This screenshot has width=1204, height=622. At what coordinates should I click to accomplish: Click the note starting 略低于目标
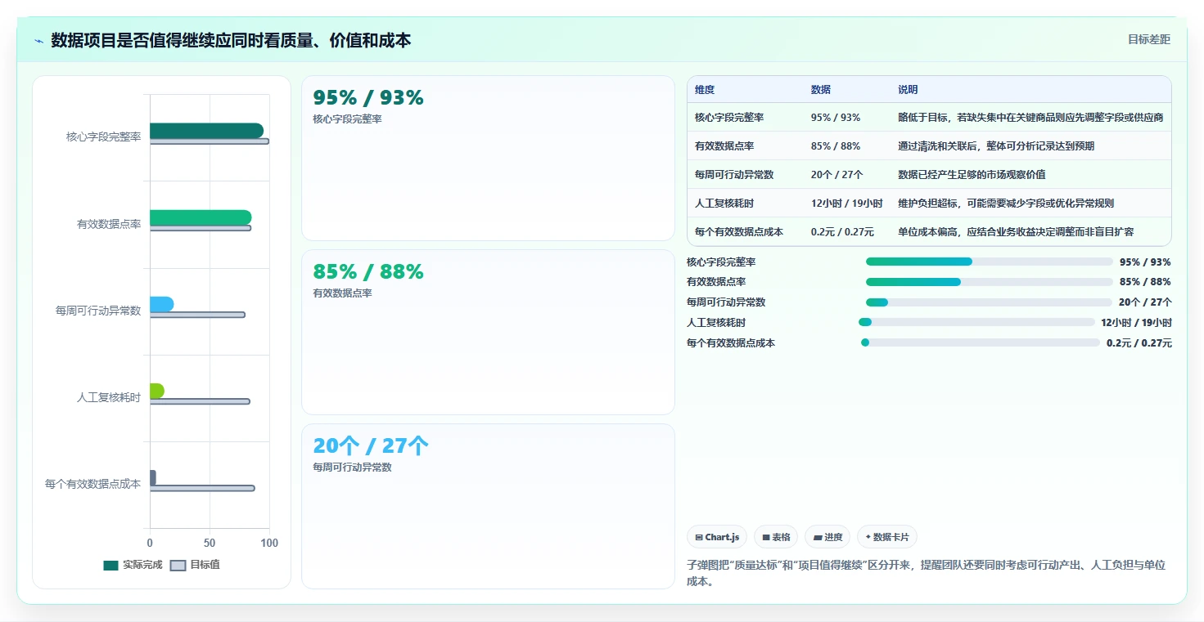click(x=1030, y=118)
